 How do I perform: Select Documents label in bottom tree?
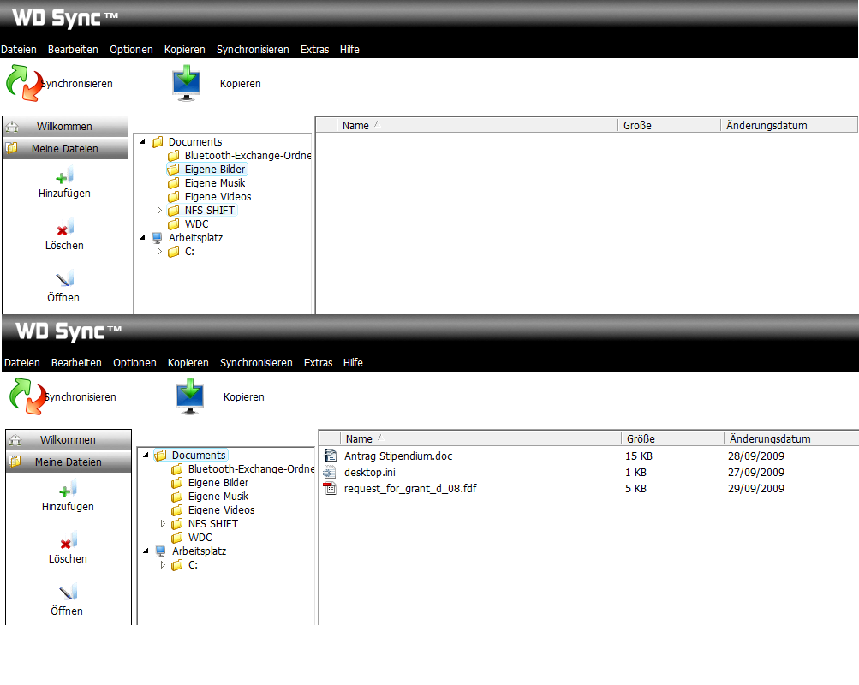tap(199, 455)
